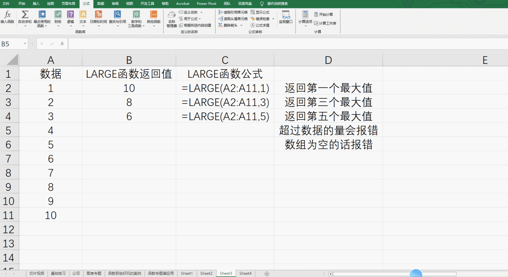Image resolution: width=508 pixels, height=277 pixels.
Task: Select cell B2 showing value 10
Action: point(129,88)
